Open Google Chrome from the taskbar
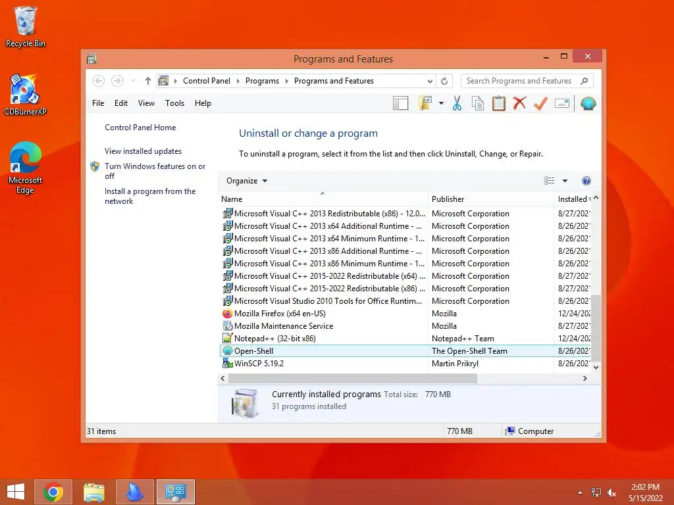This screenshot has height=505, width=674. pyautogui.click(x=53, y=492)
